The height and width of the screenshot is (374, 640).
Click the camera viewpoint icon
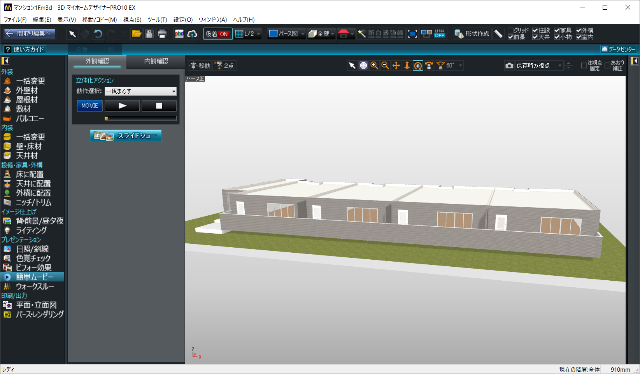(509, 66)
